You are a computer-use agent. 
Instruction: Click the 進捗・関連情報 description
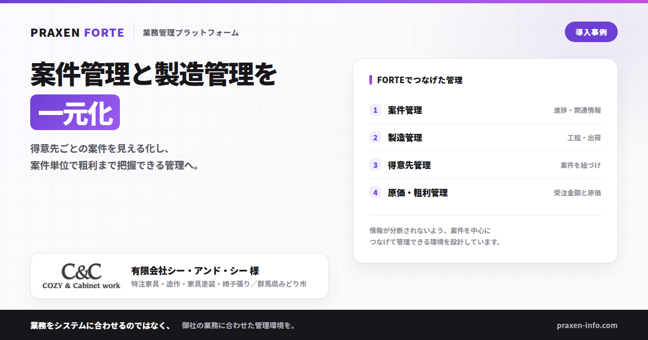pos(577,110)
